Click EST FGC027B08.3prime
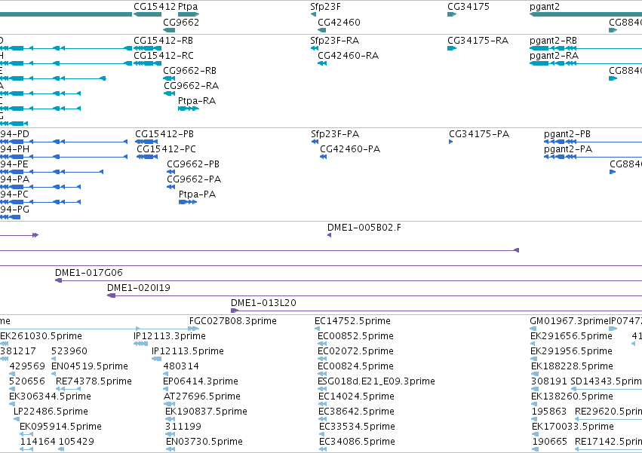 tap(232, 321)
